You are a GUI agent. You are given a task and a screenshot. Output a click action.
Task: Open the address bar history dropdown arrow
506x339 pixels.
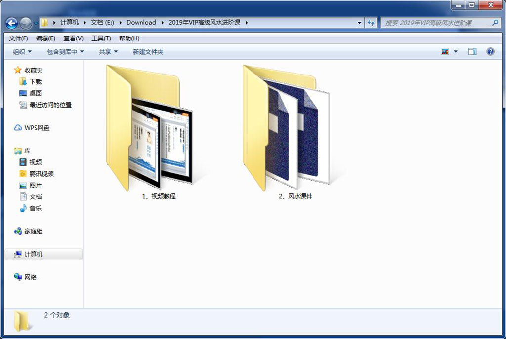[360, 23]
